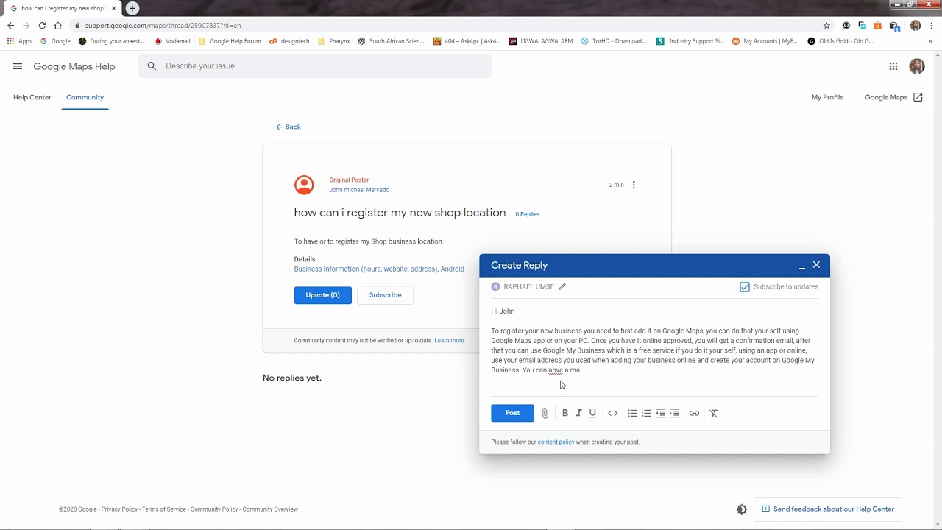The image size is (942, 530).
Task: Open Google Help Forum bookmark
Action: (x=230, y=41)
